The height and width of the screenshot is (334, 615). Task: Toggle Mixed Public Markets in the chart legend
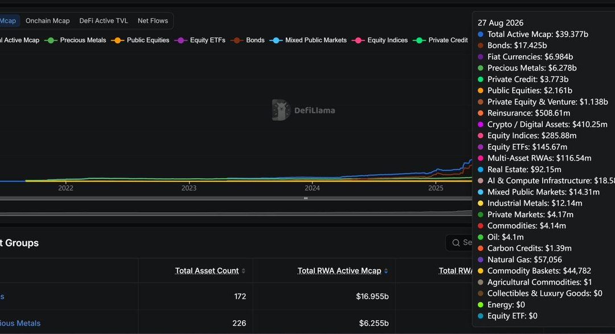point(308,40)
